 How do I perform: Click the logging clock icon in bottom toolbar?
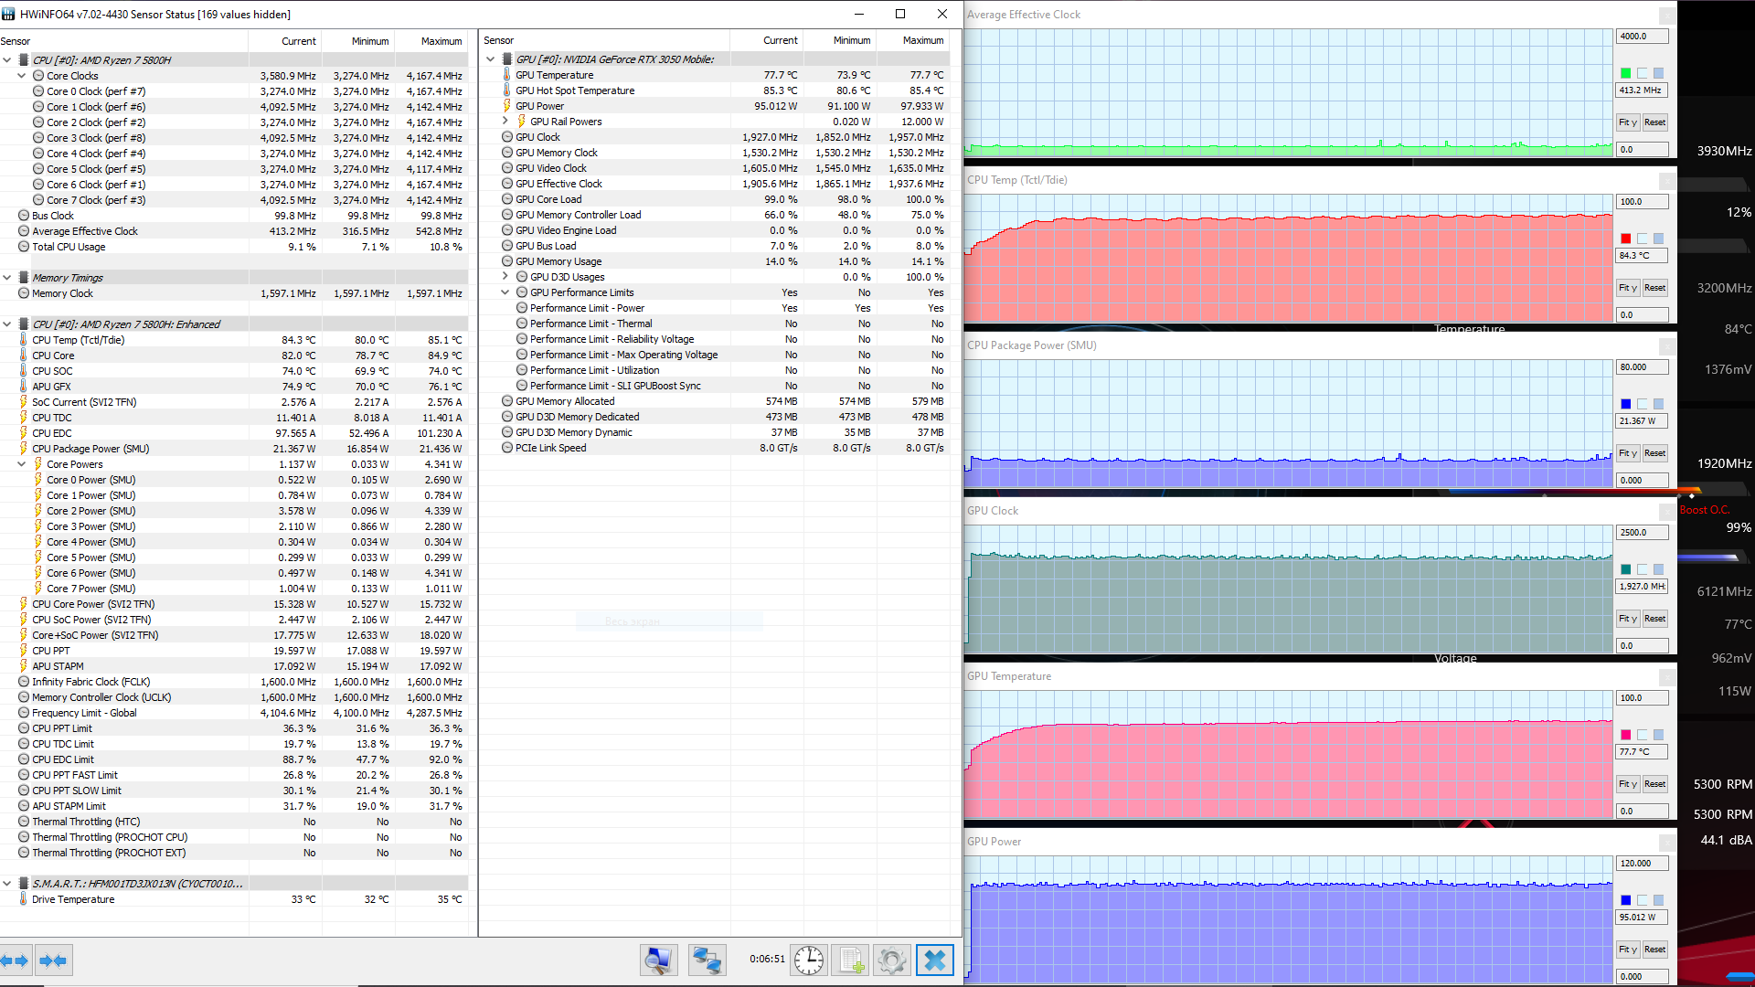click(808, 960)
